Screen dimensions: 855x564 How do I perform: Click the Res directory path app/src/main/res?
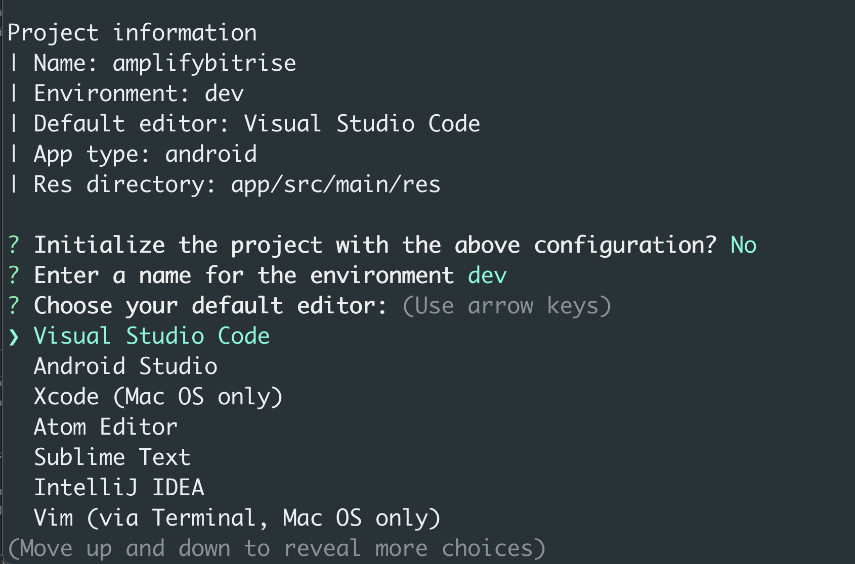(x=335, y=185)
